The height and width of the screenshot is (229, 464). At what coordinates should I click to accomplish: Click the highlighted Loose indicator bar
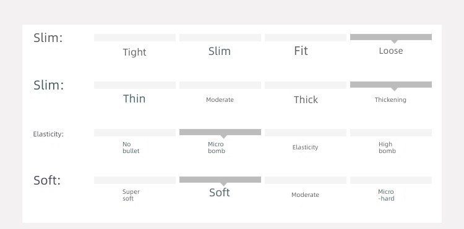(x=391, y=37)
